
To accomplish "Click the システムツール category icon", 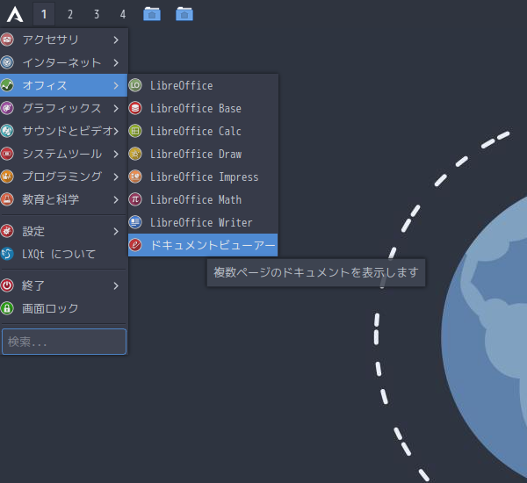I will [7, 154].
